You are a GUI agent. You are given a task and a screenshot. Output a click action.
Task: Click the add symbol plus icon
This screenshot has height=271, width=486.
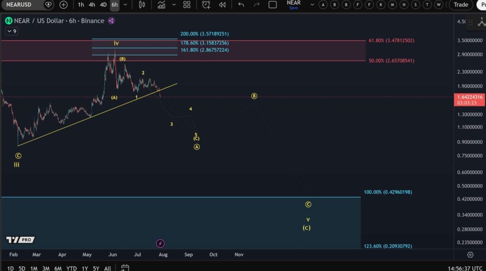63,5
